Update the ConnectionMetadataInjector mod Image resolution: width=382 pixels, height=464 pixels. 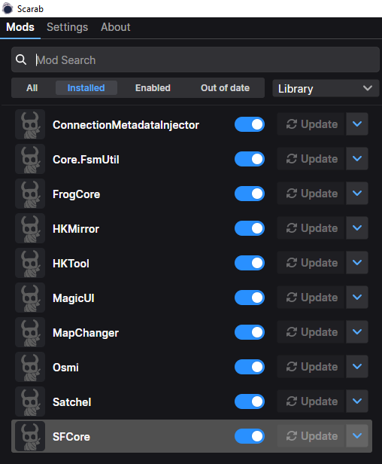[311, 124]
